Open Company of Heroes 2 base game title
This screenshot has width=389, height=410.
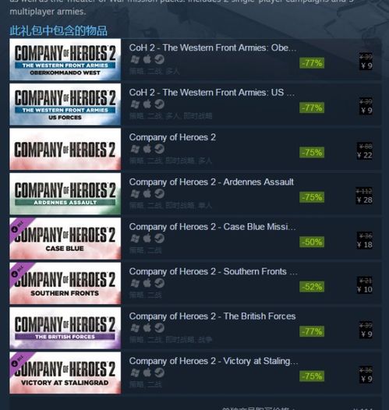172,137
